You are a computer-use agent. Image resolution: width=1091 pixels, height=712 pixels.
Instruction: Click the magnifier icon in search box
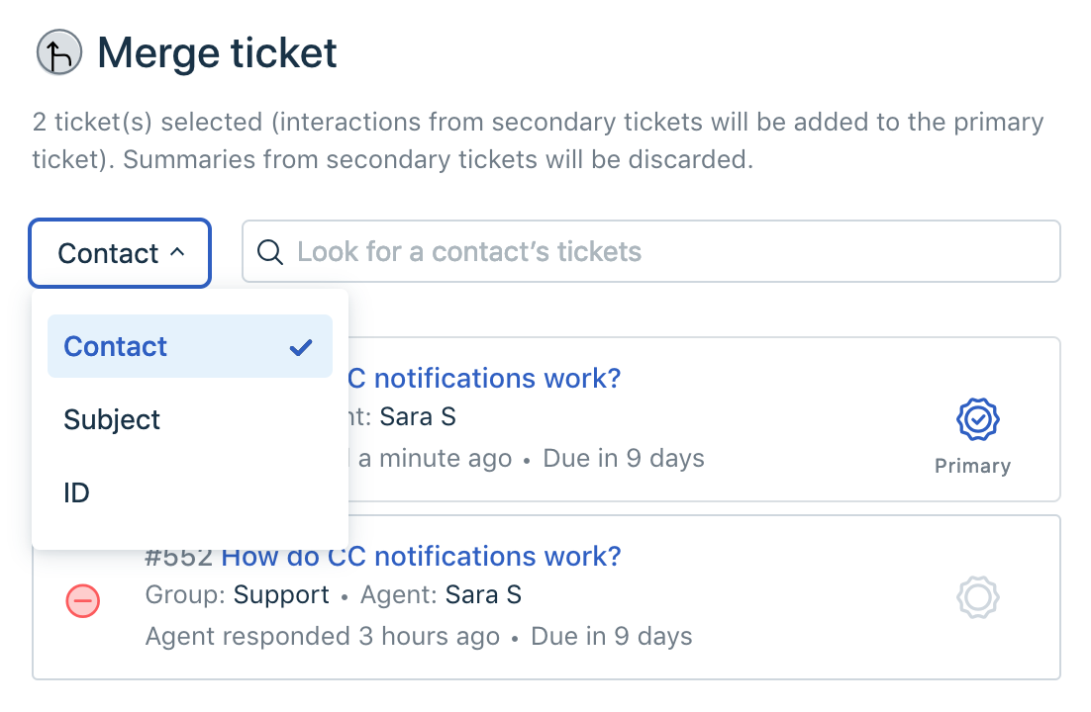pos(269,251)
